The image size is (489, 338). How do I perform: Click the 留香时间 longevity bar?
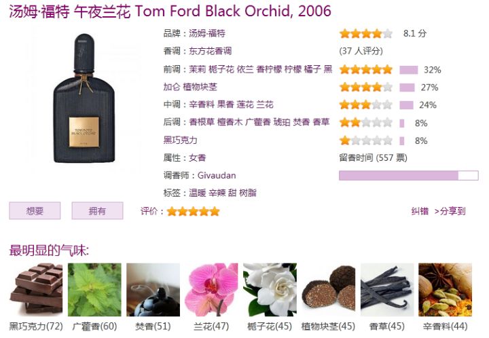(409, 175)
